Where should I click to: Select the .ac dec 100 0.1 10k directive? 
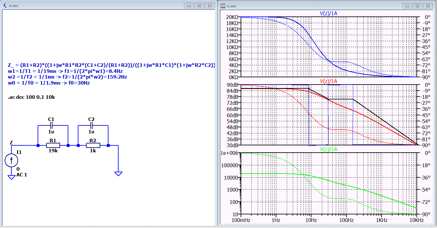(31, 97)
